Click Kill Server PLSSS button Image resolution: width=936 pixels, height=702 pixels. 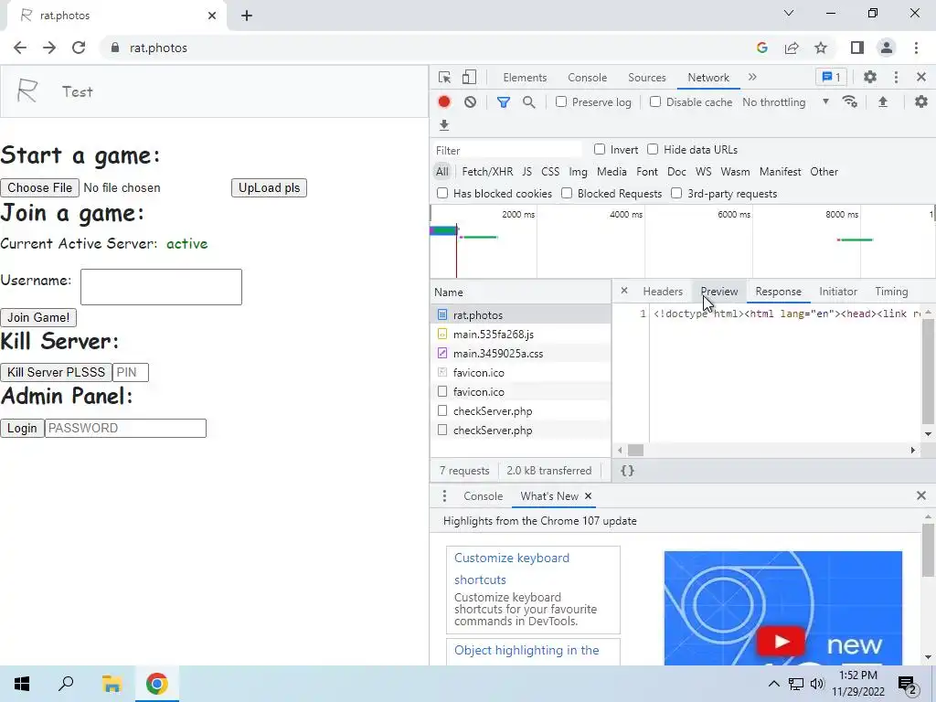[56, 373]
